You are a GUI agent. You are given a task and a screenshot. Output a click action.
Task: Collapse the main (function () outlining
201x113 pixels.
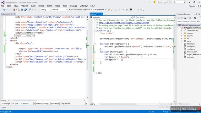[95, 31]
